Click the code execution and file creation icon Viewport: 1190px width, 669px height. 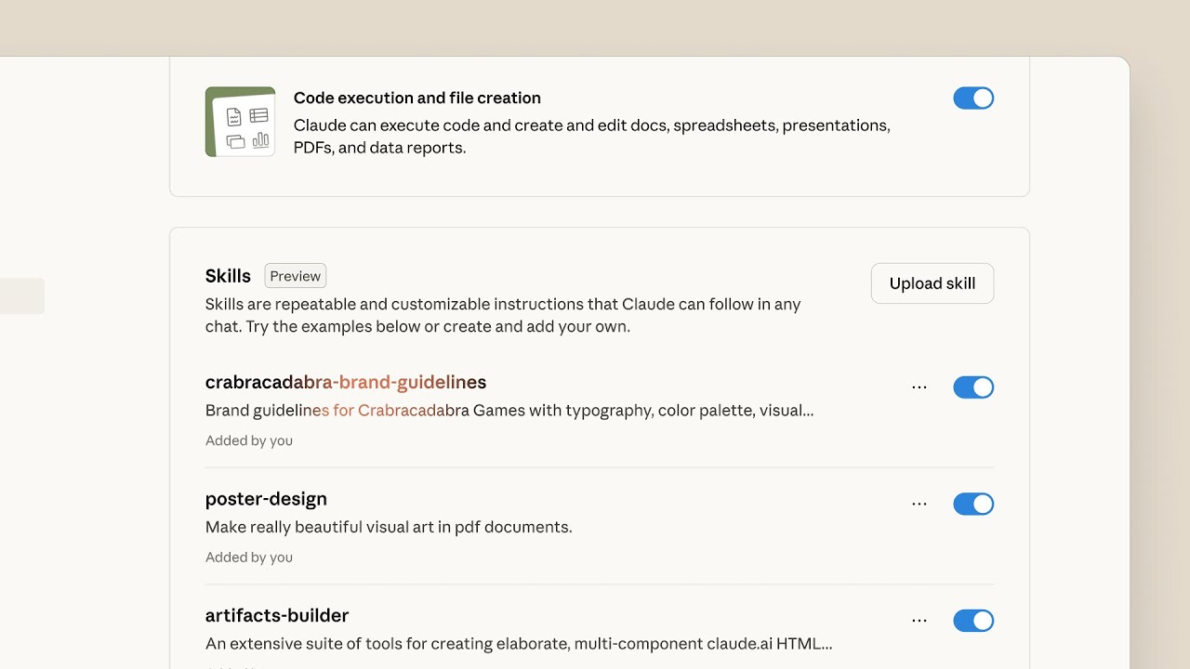(x=240, y=122)
